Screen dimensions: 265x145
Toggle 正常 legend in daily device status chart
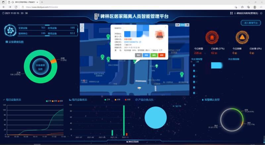click(49, 101)
